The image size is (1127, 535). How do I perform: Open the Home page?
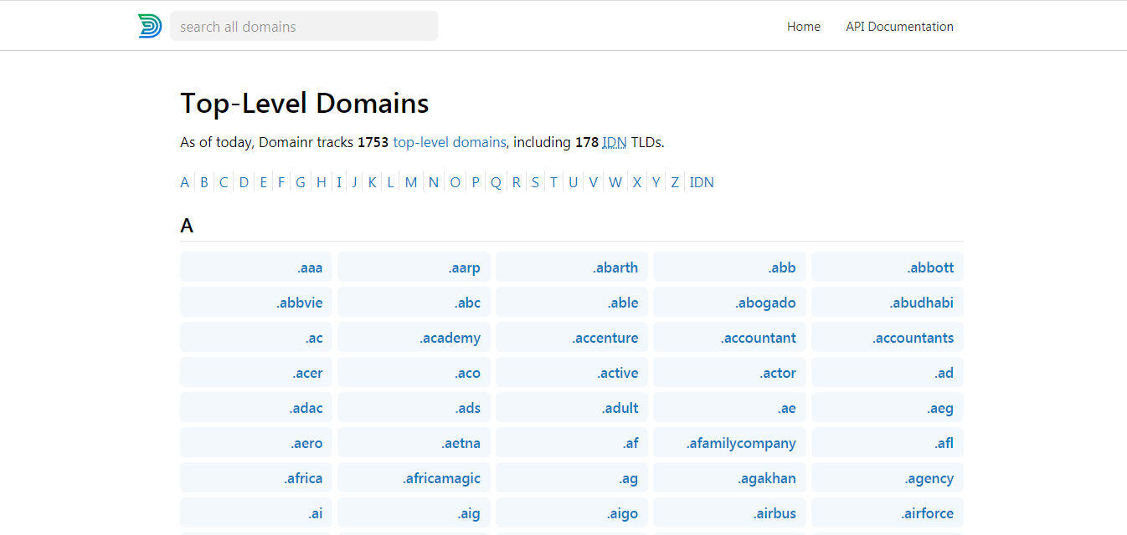pos(803,26)
